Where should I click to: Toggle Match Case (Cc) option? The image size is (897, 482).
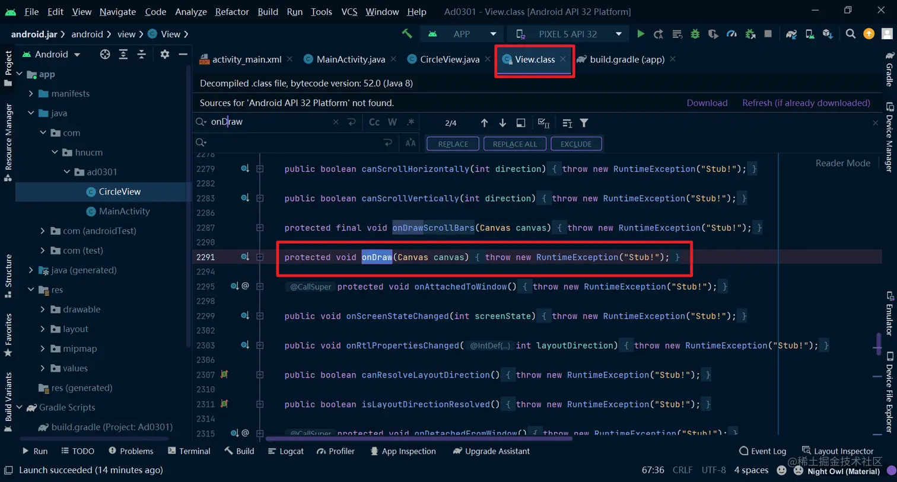coord(374,122)
